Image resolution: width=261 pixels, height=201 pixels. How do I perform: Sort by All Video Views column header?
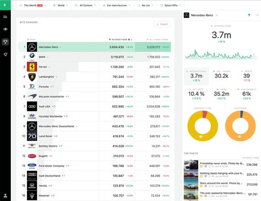coord(158,39)
